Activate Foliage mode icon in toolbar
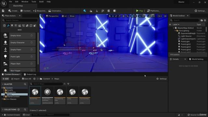 point(97,11)
